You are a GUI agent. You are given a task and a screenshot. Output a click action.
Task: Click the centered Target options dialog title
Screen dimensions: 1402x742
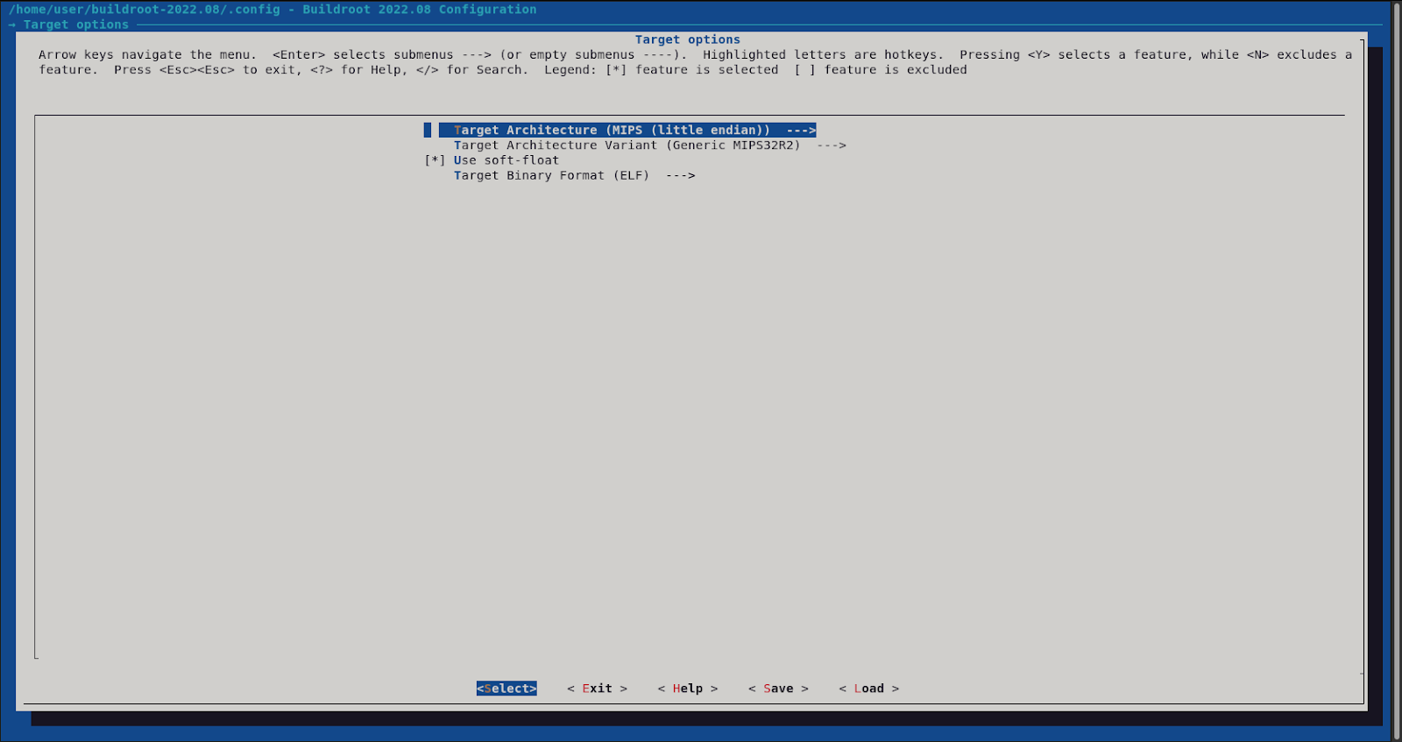click(687, 39)
